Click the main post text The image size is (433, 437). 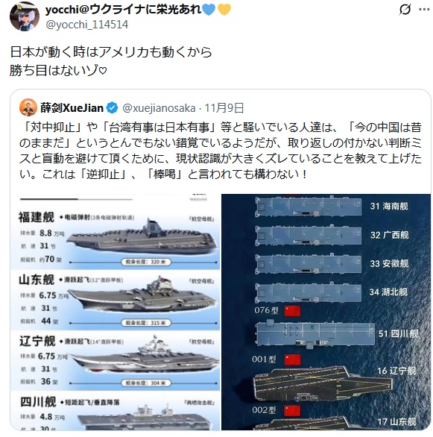tap(111, 60)
